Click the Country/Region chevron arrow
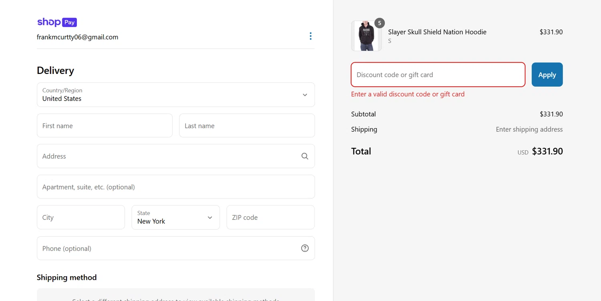Screen dimensions: 601x301 point(305,95)
